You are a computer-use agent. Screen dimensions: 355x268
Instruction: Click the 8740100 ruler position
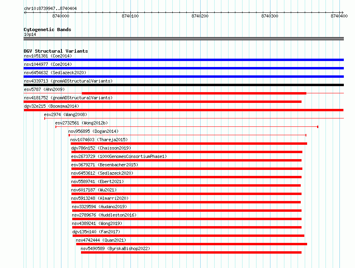click(130, 16)
